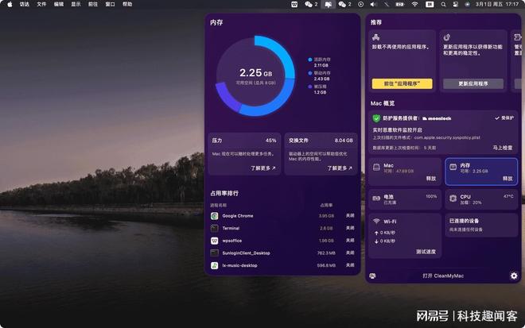Select the 内存 memory tile

pos(481,172)
